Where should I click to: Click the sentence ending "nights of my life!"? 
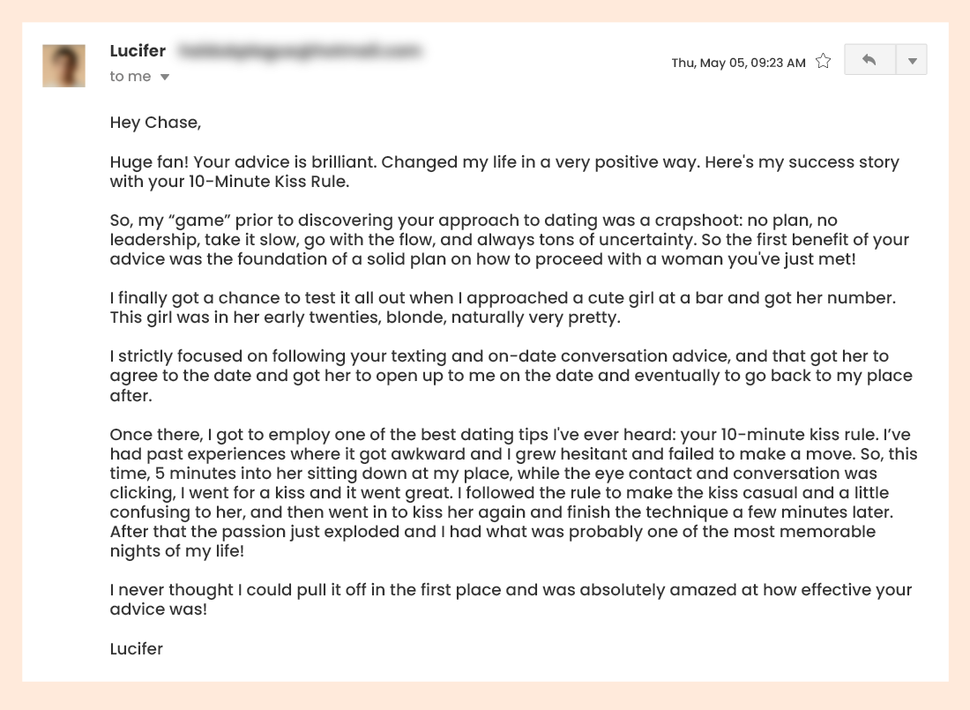pos(176,551)
